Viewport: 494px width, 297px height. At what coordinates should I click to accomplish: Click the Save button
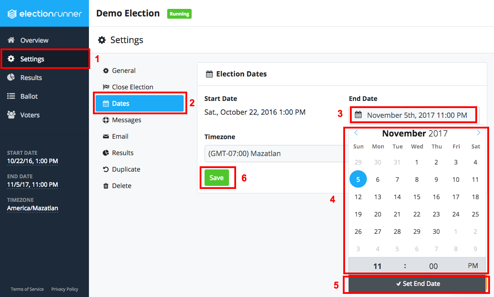217,177
